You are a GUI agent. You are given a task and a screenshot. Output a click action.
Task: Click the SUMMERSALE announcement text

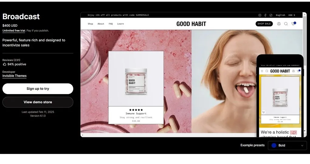pyautogui.click(x=142, y=15)
